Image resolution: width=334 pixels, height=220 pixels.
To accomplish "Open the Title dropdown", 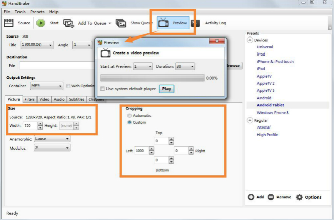I will (x=37, y=45).
